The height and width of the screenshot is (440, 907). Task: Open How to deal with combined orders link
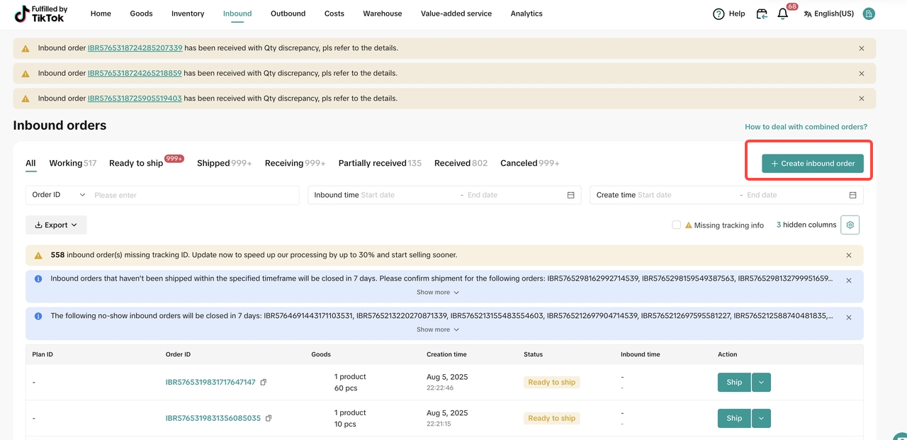(806, 127)
